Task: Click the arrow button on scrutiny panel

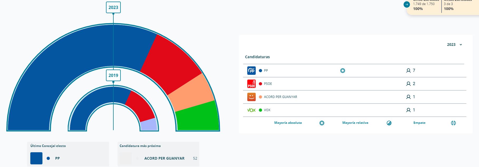Action: click(x=407, y=4)
